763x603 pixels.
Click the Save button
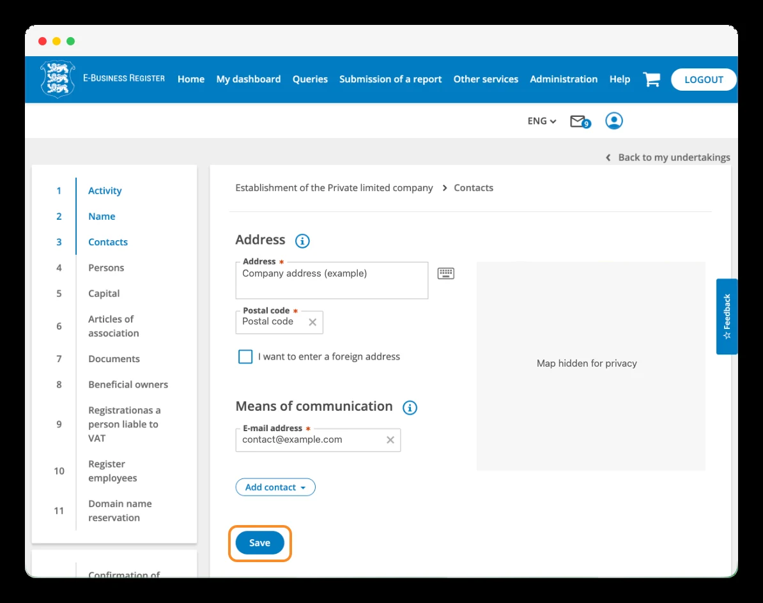click(x=260, y=543)
